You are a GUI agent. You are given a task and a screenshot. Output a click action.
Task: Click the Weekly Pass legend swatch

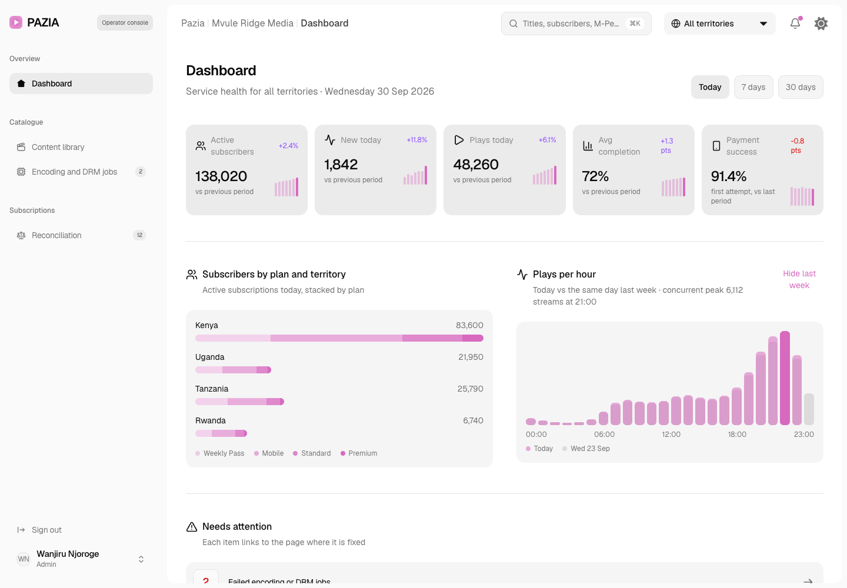198,453
